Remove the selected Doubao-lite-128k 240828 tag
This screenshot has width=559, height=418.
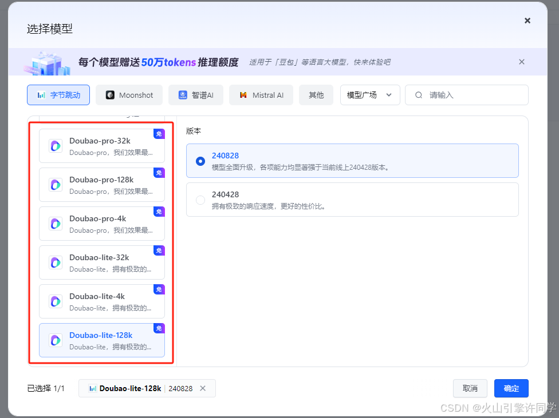tap(203, 388)
